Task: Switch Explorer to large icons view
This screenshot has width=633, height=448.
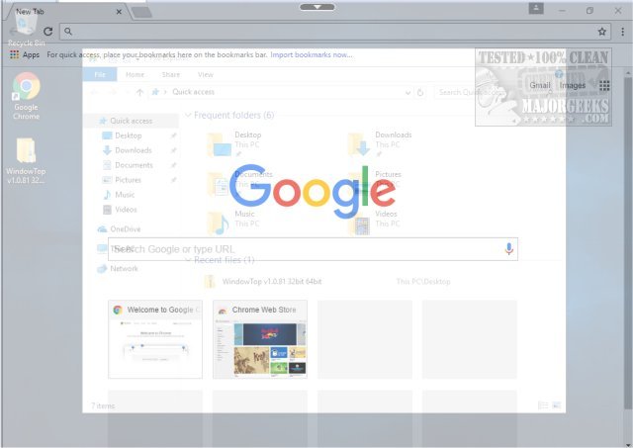Action: (x=557, y=405)
